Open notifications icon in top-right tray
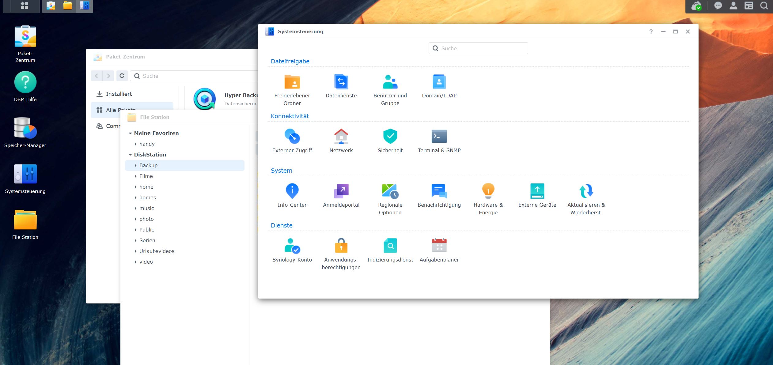This screenshot has height=365, width=773. coord(718,6)
